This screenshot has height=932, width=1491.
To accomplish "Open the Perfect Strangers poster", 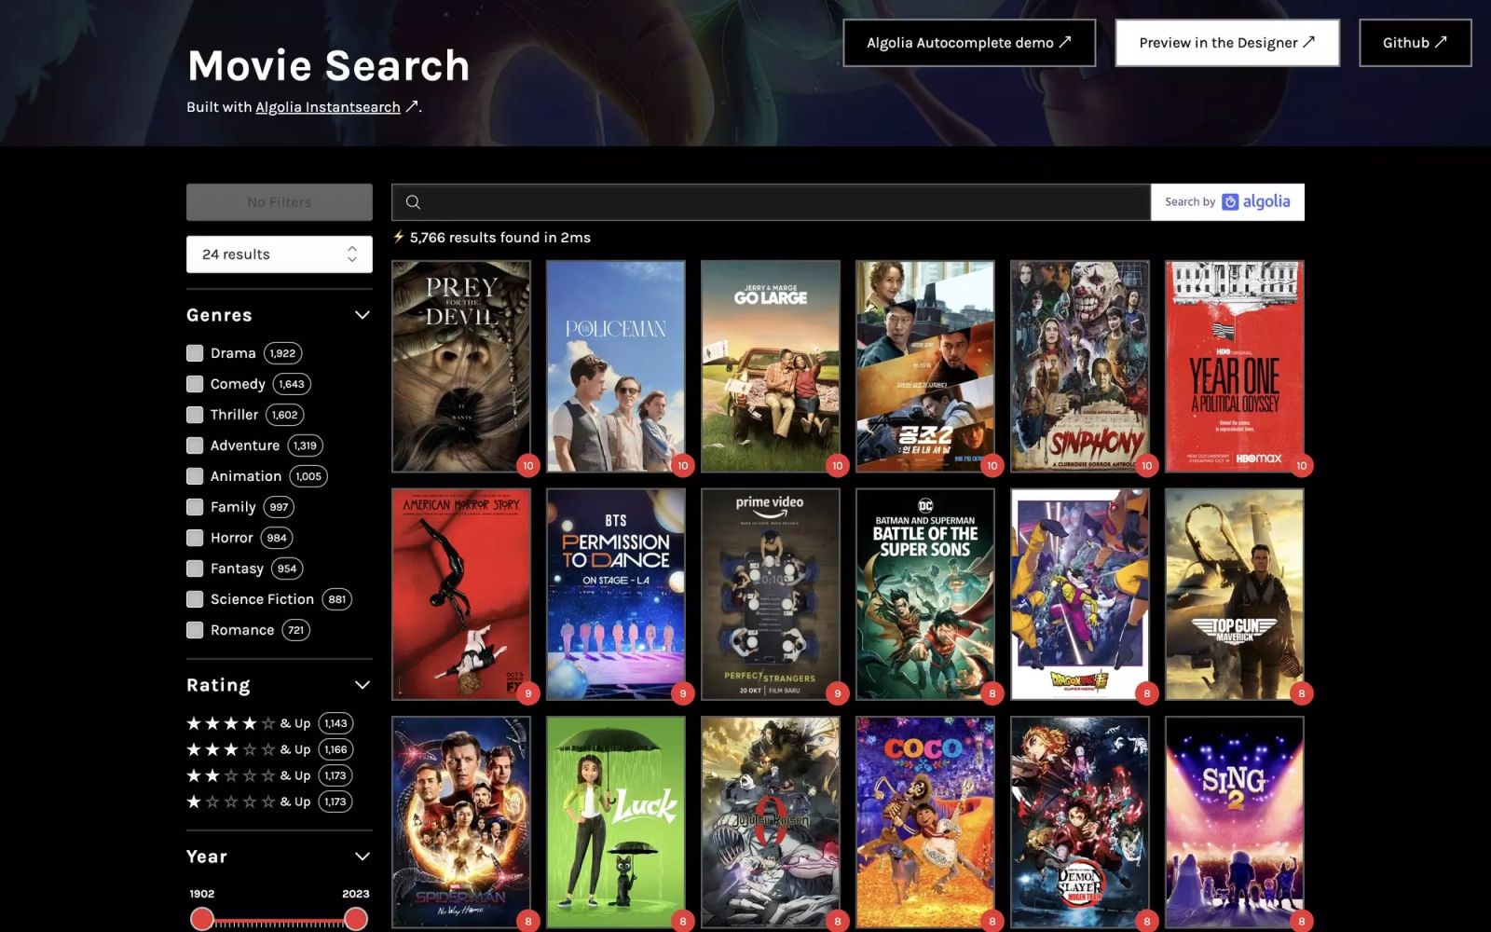I will [x=771, y=595].
